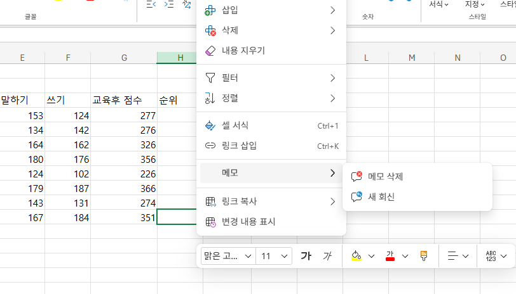
Task: Click the header cell 쓰기
Action: (x=68, y=100)
